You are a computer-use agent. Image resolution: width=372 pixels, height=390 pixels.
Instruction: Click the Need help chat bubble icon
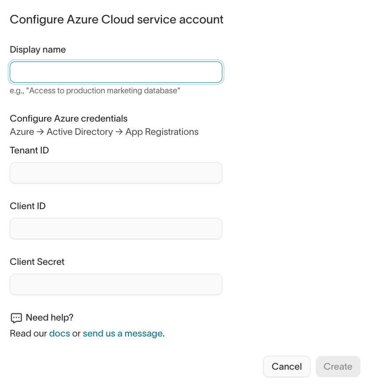pyautogui.click(x=16, y=318)
